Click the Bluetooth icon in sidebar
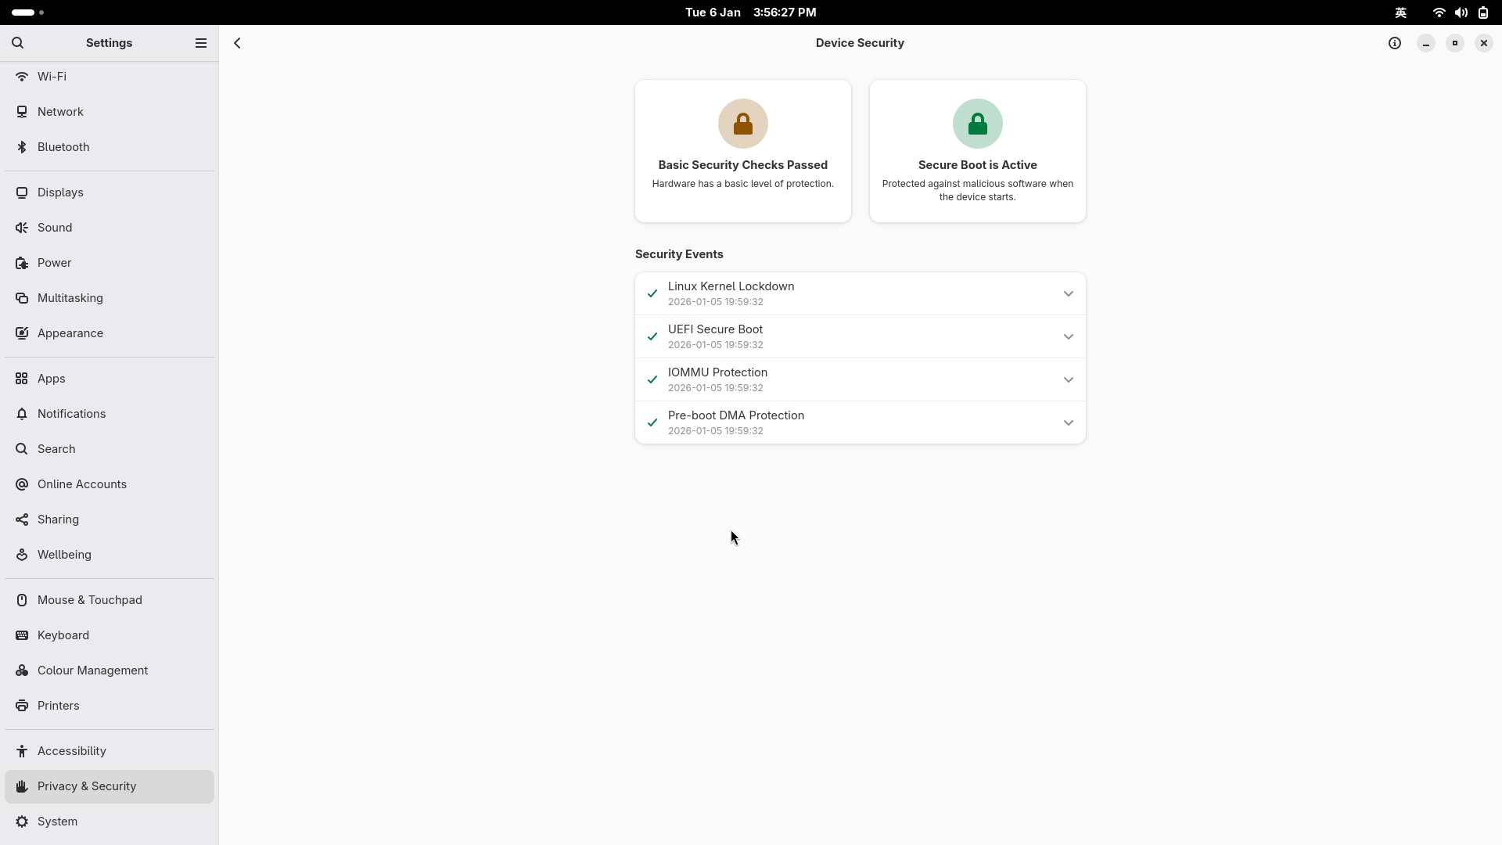Screen dimensions: 1502x845 22,147
